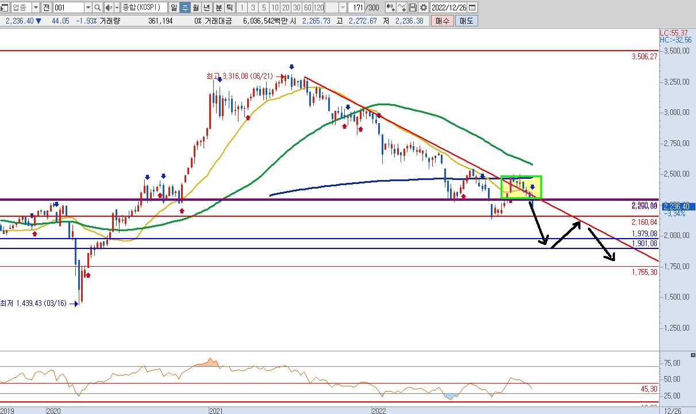
Task: Save chart using the floppy disk icon
Action: [x=413, y=7]
